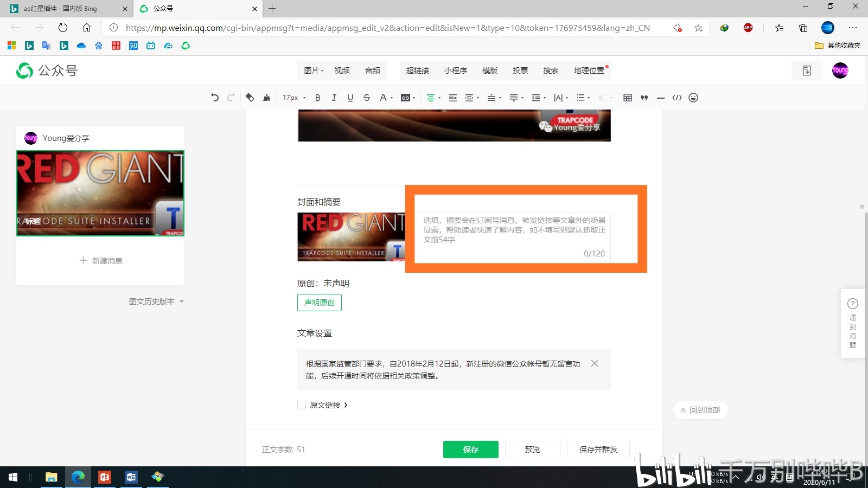This screenshot has height=488, width=868.
Task: Switch to the 超链接 insert tab
Action: (x=418, y=70)
